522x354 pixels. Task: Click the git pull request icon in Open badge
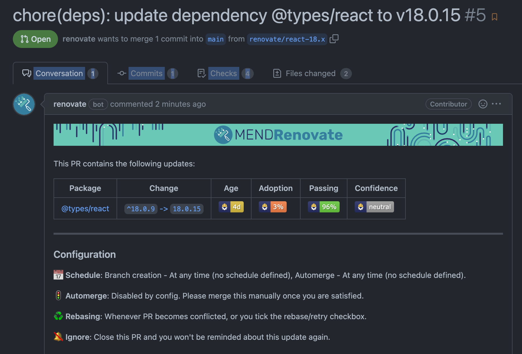point(25,39)
